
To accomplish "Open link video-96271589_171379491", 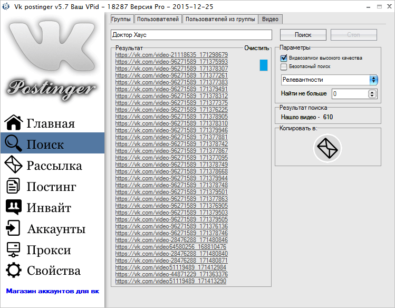I will coord(171,89).
